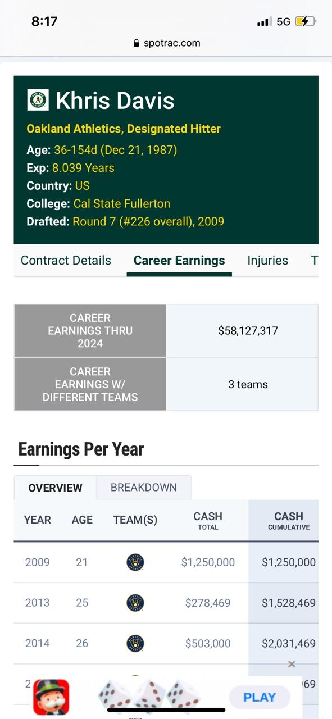Sort by the CASH CUMULATIVE column header
The width and height of the screenshot is (332, 719).
pyautogui.click(x=289, y=520)
